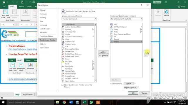Select the Cut command scissors icon
This screenshot has width=188, height=105.
63,47
